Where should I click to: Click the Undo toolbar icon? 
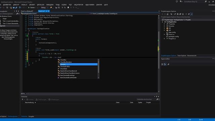(x=20, y=7)
